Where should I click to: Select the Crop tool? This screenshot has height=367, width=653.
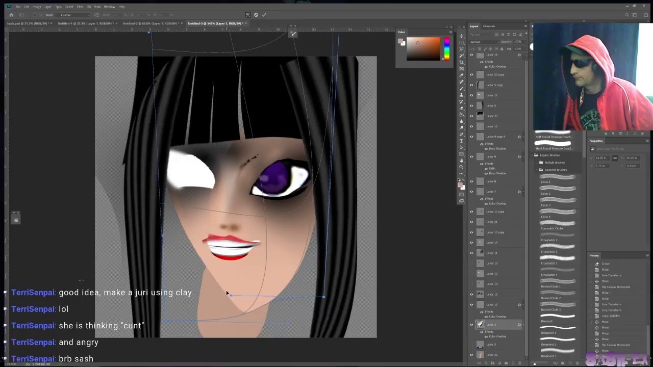point(462,62)
